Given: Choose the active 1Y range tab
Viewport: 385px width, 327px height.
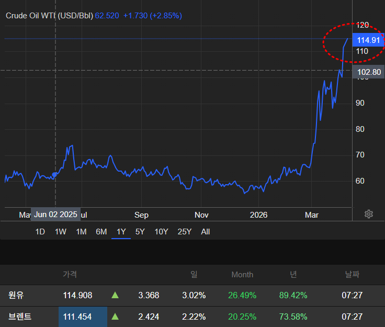Looking at the screenshot, I should [x=121, y=232].
